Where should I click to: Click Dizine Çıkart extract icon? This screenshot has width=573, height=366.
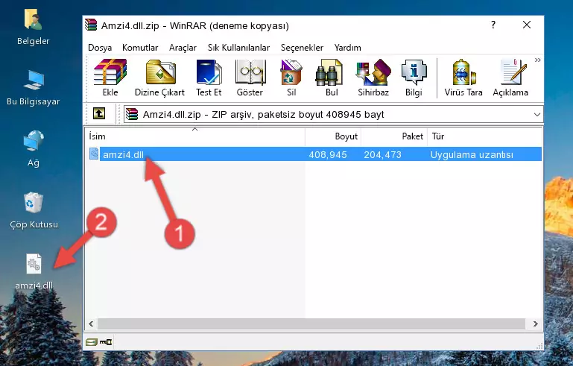pos(159,78)
